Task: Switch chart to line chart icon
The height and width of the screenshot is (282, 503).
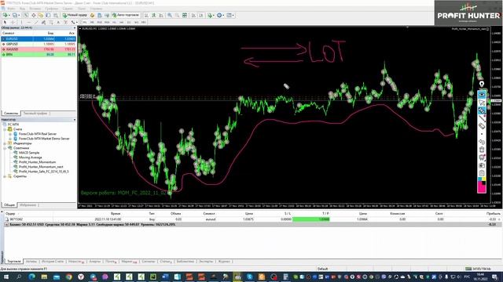Action: [x=161, y=15]
